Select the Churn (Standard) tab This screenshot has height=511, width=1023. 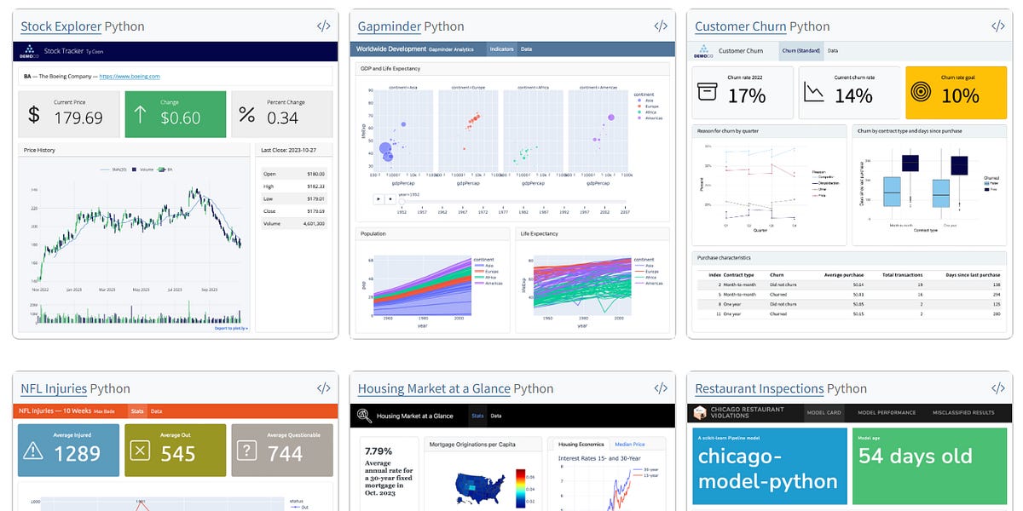(800, 51)
